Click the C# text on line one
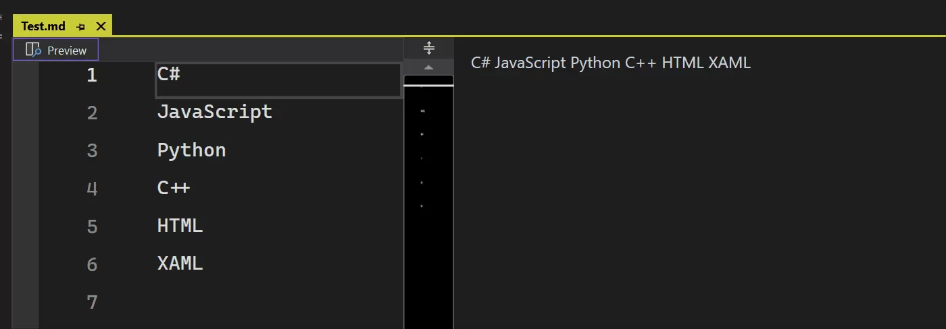Viewport: 946px width, 329px height. pyautogui.click(x=169, y=73)
